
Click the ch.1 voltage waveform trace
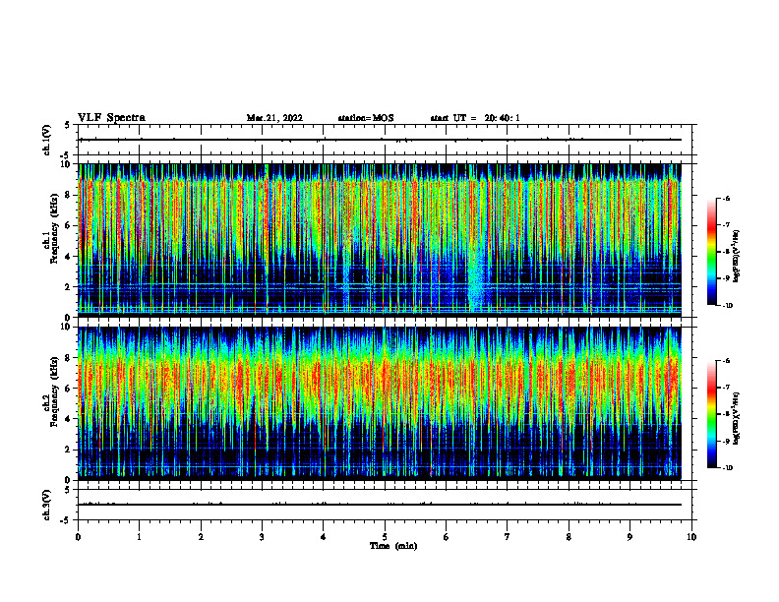[380, 140]
